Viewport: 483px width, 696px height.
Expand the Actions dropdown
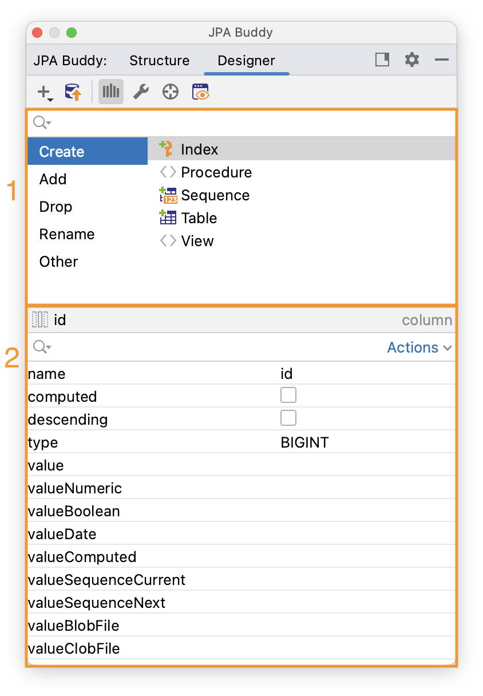[419, 347]
